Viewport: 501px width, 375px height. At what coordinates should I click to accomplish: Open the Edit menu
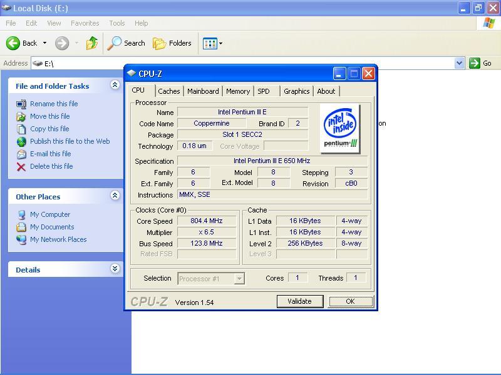point(31,23)
